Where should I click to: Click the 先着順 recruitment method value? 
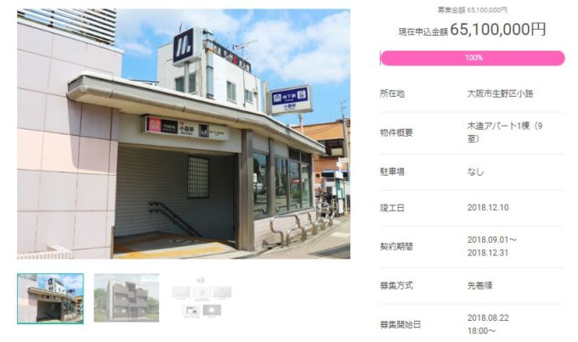(x=479, y=286)
